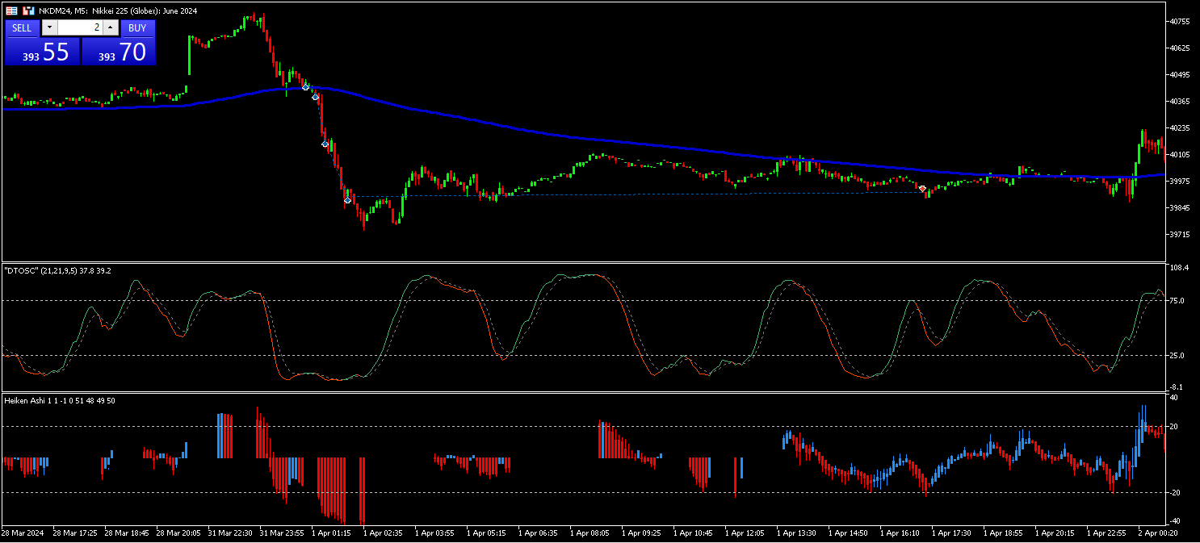Click the volume input field showing 2
Viewport: 1200px width, 543px height.
point(80,27)
